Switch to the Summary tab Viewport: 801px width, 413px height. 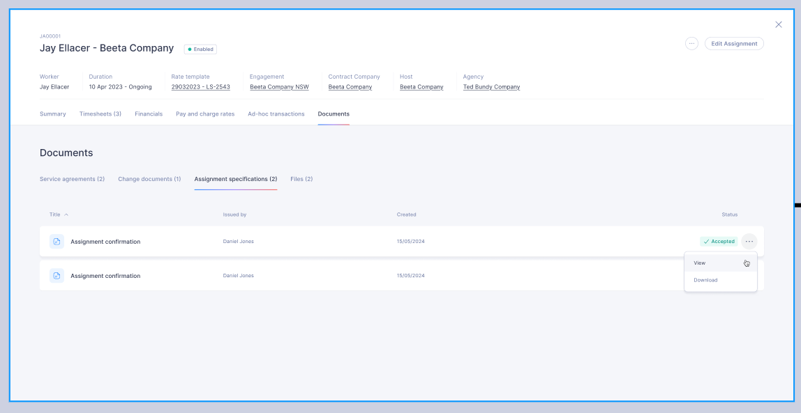[52, 114]
